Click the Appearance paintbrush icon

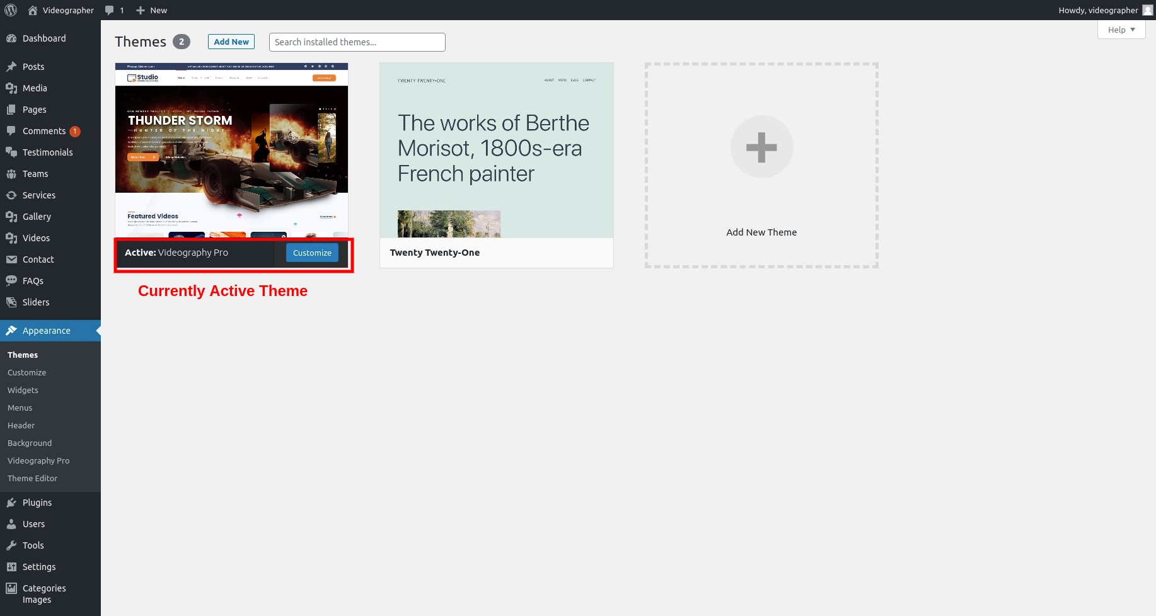point(11,331)
